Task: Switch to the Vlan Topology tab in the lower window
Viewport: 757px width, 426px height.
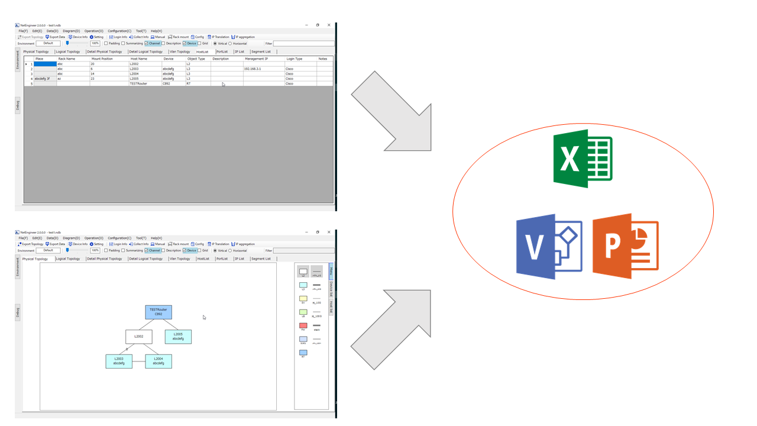Action: click(x=180, y=259)
